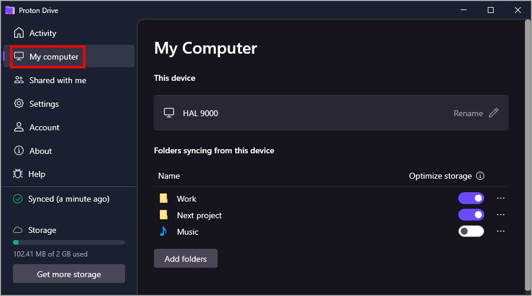Click the Proton Drive logo in title bar
The image size is (532, 296).
coord(10,10)
